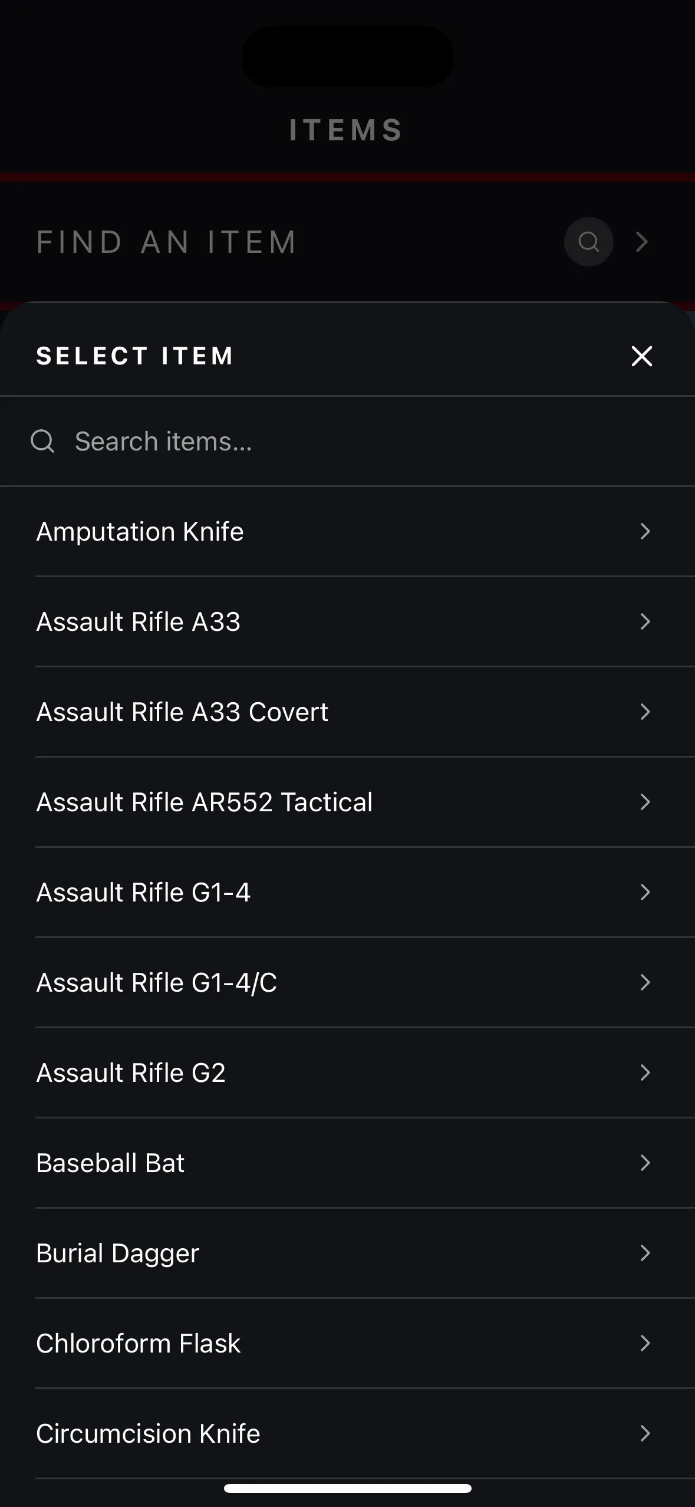
Task: Pick Assault Rifle G1-4 item
Action: (347, 892)
